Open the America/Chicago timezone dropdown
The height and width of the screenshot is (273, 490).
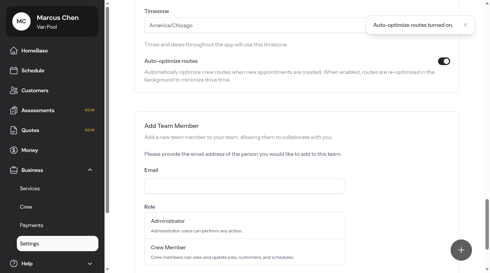click(x=255, y=25)
